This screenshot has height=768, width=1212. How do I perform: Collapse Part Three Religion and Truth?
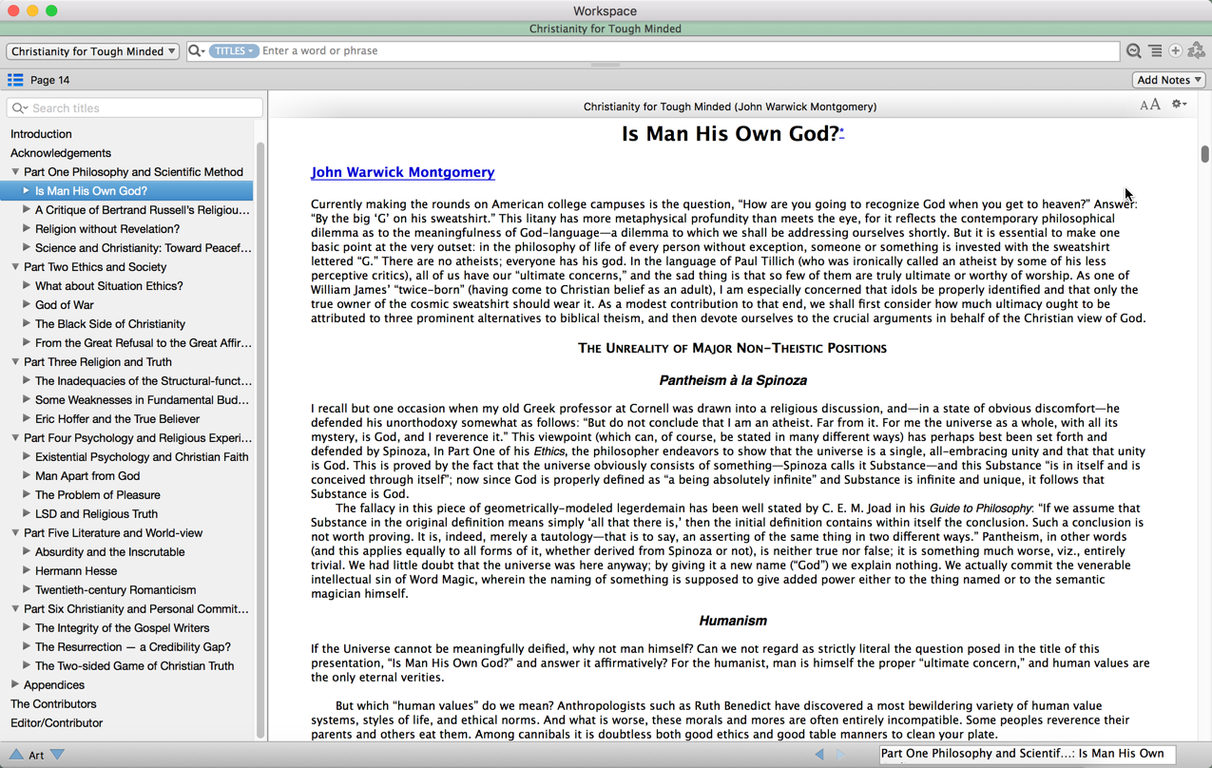click(15, 362)
